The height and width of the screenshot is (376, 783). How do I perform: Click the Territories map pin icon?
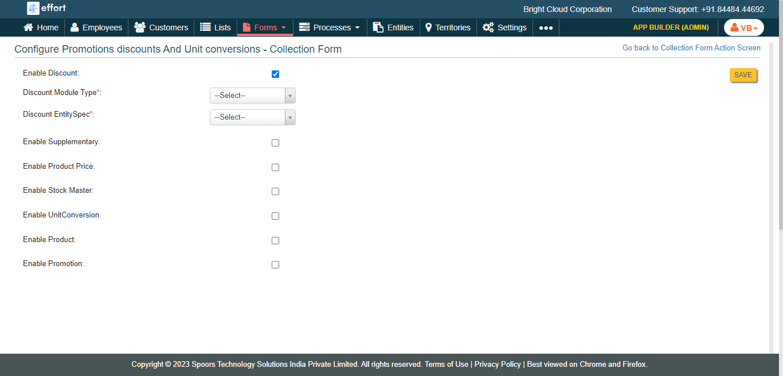(428, 27)
